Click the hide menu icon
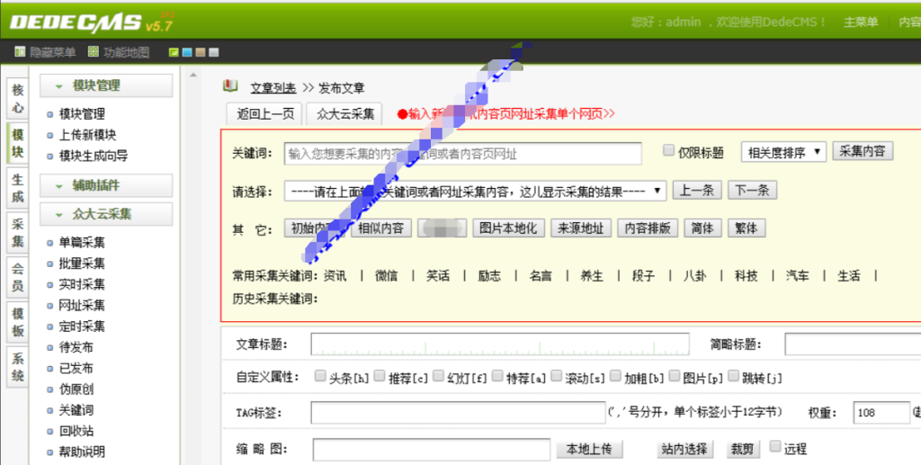Viewport: 921px width, 465px height. [x=20, y=51]
